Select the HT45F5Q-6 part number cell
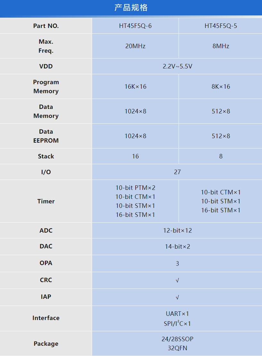 coord(135,26)
